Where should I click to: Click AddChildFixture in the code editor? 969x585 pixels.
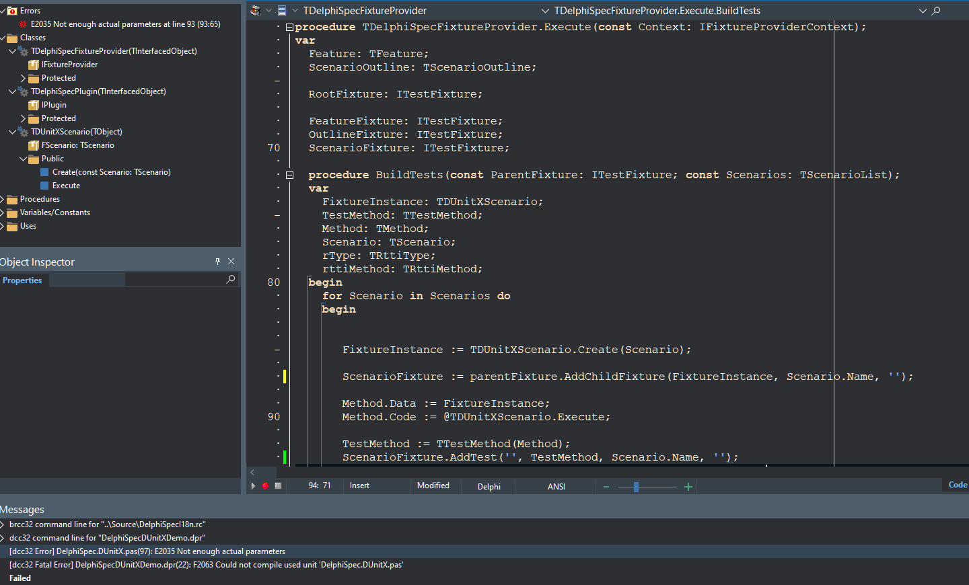pyautogui.click(x=614, y=377)
